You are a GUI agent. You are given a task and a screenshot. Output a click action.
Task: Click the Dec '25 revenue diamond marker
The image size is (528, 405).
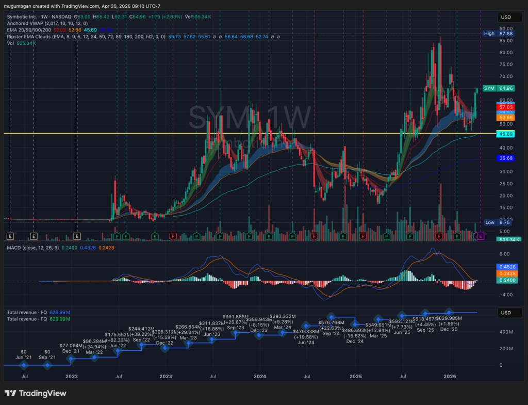point(450,313)
